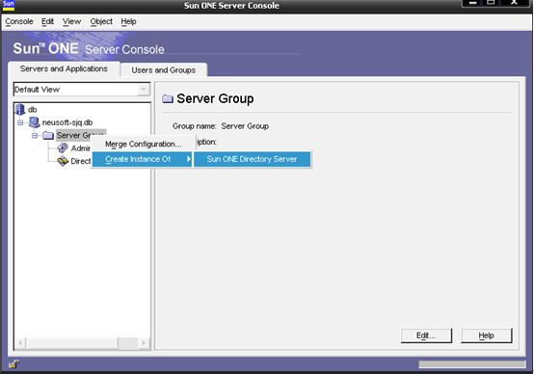Select Sun ONE Directory Server submenu item
This screenshot has width=534, height=374.
[252, 159]
